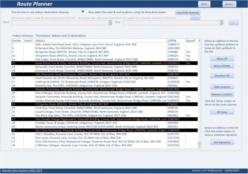Select The Climate Change Organisation row
Image resolution: width=248 pixels, height=174 pixels.
coord(104,119)
